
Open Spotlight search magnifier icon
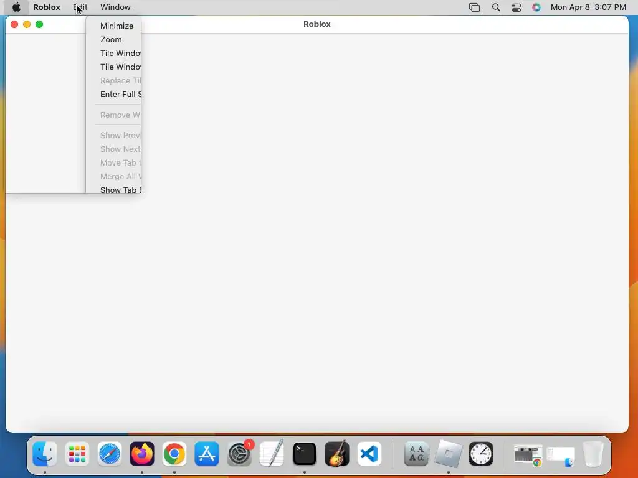[x=495, y=7]
